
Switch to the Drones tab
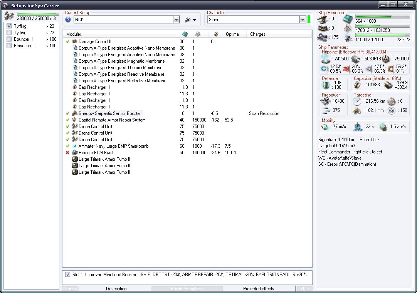(x=70, y=288)
